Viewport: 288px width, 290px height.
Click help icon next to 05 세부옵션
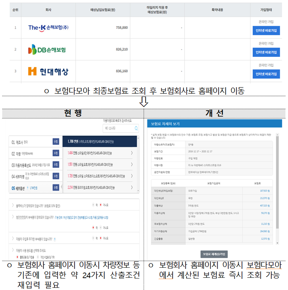tap(28, 188)
